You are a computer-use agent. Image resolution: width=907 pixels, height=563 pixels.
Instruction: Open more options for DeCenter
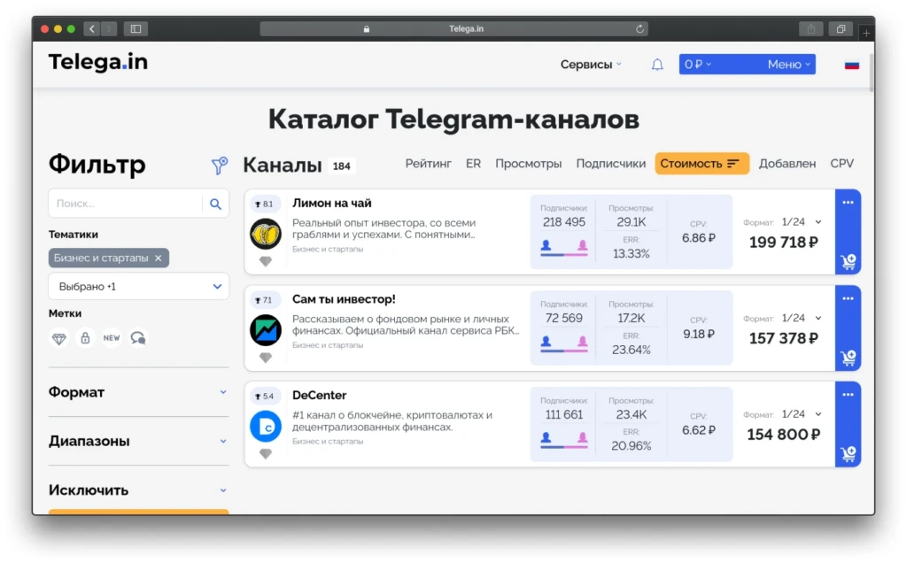pyautogui.click(x=848, y=395)
